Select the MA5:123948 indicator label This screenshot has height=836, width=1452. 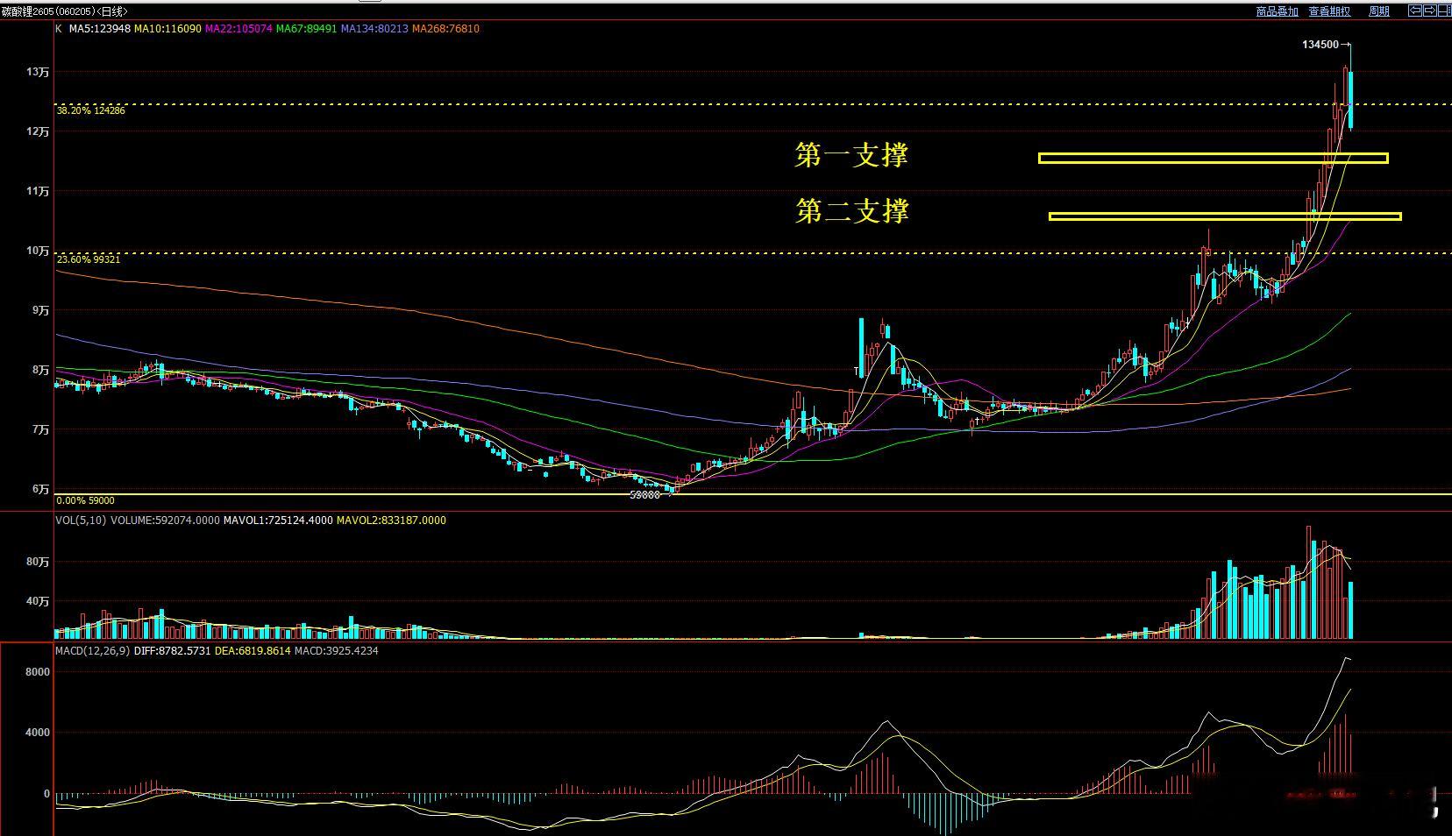point(100,29)
